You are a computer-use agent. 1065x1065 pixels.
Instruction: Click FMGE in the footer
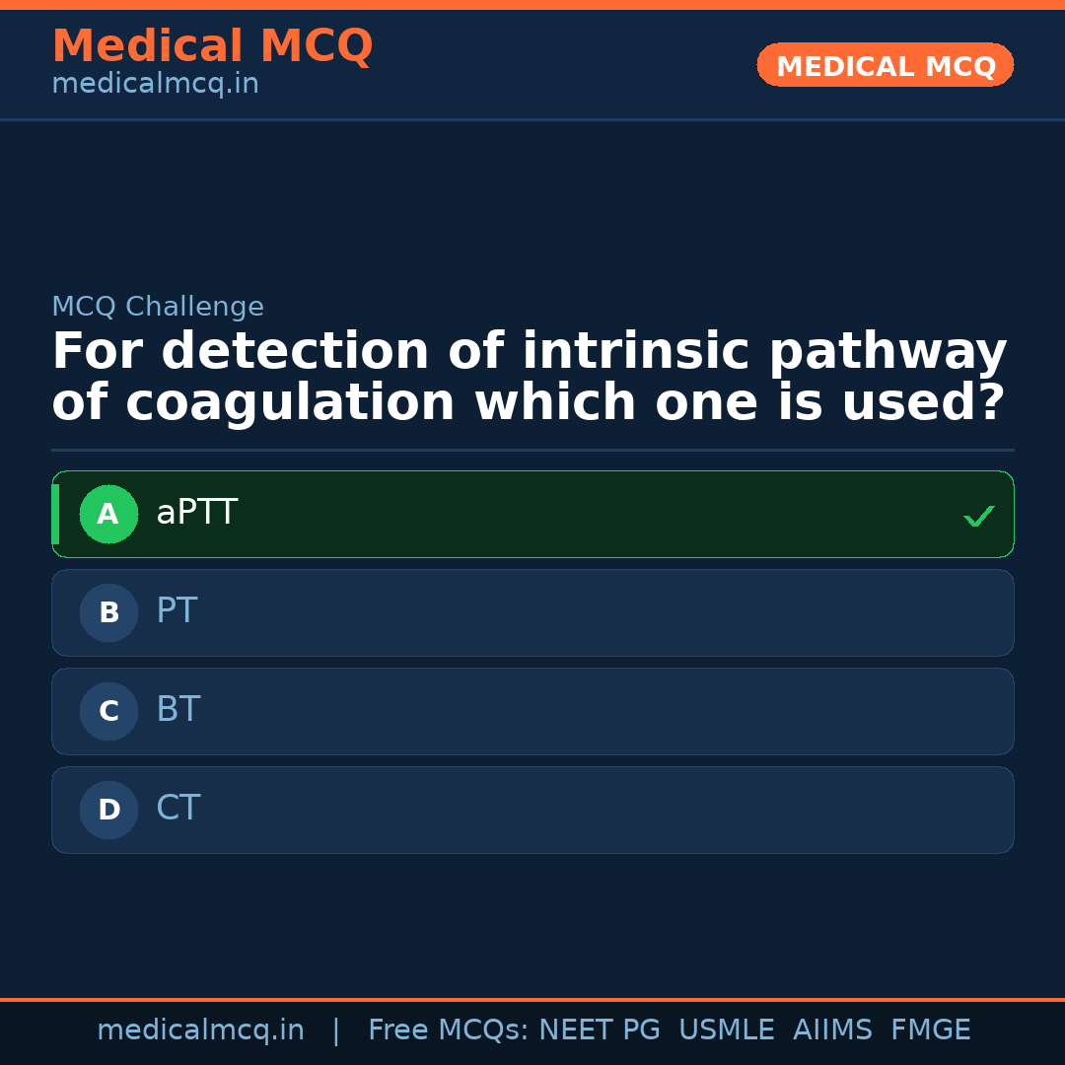[930, 1030]
